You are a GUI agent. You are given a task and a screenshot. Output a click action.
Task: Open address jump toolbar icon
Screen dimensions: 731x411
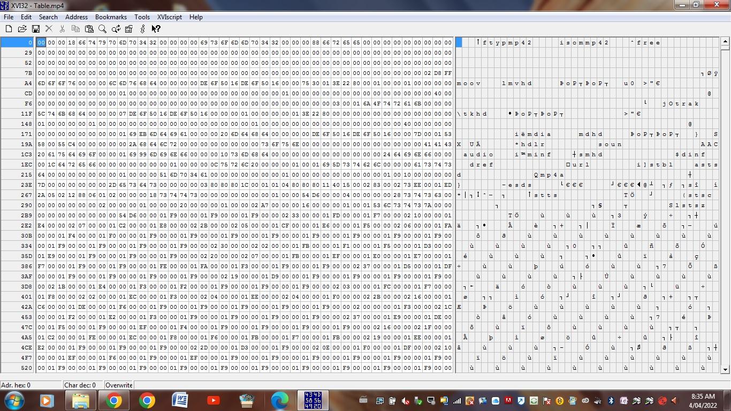pos(128,29)
